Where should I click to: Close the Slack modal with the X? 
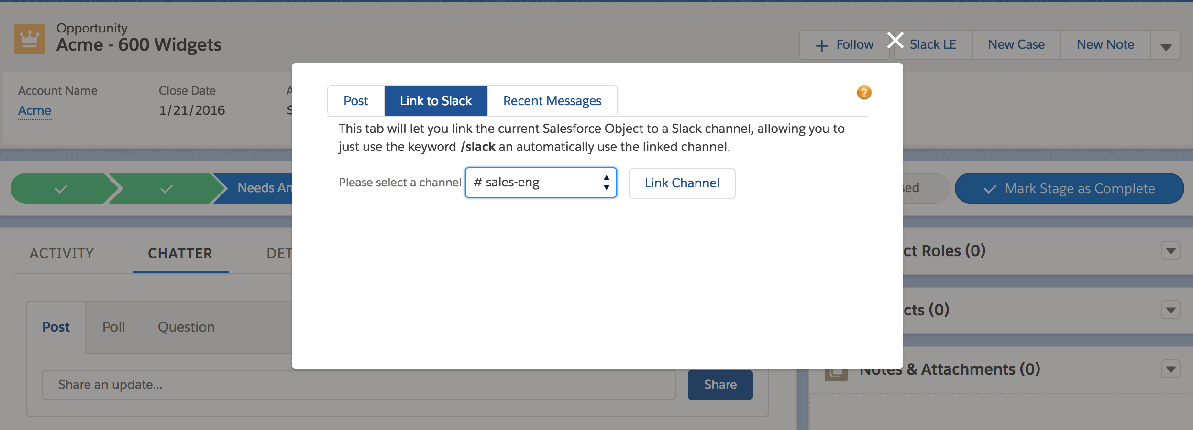click(895, 40)
